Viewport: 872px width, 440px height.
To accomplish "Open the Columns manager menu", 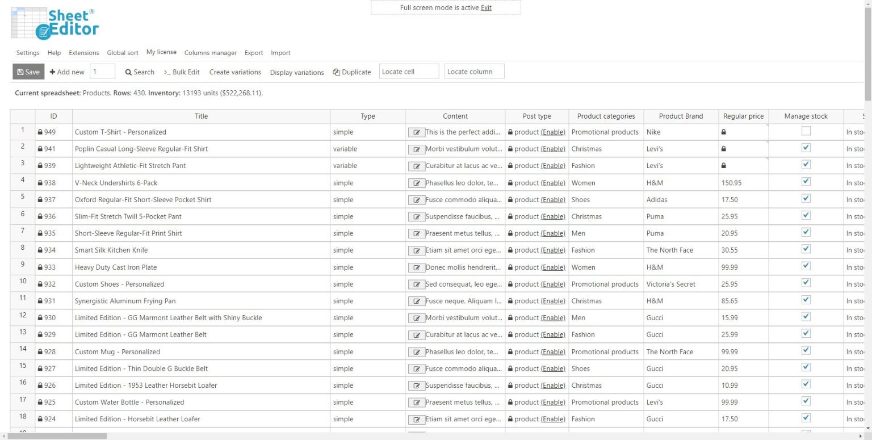I will pos(211,53).
